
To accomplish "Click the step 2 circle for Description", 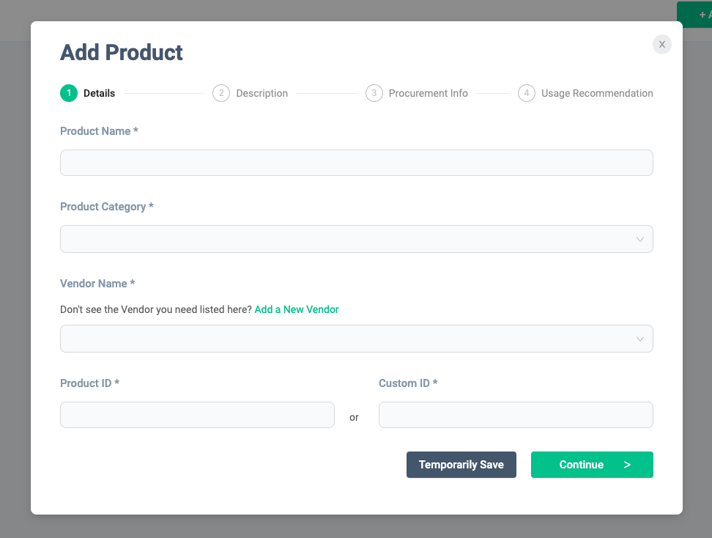I will (221, 93).
